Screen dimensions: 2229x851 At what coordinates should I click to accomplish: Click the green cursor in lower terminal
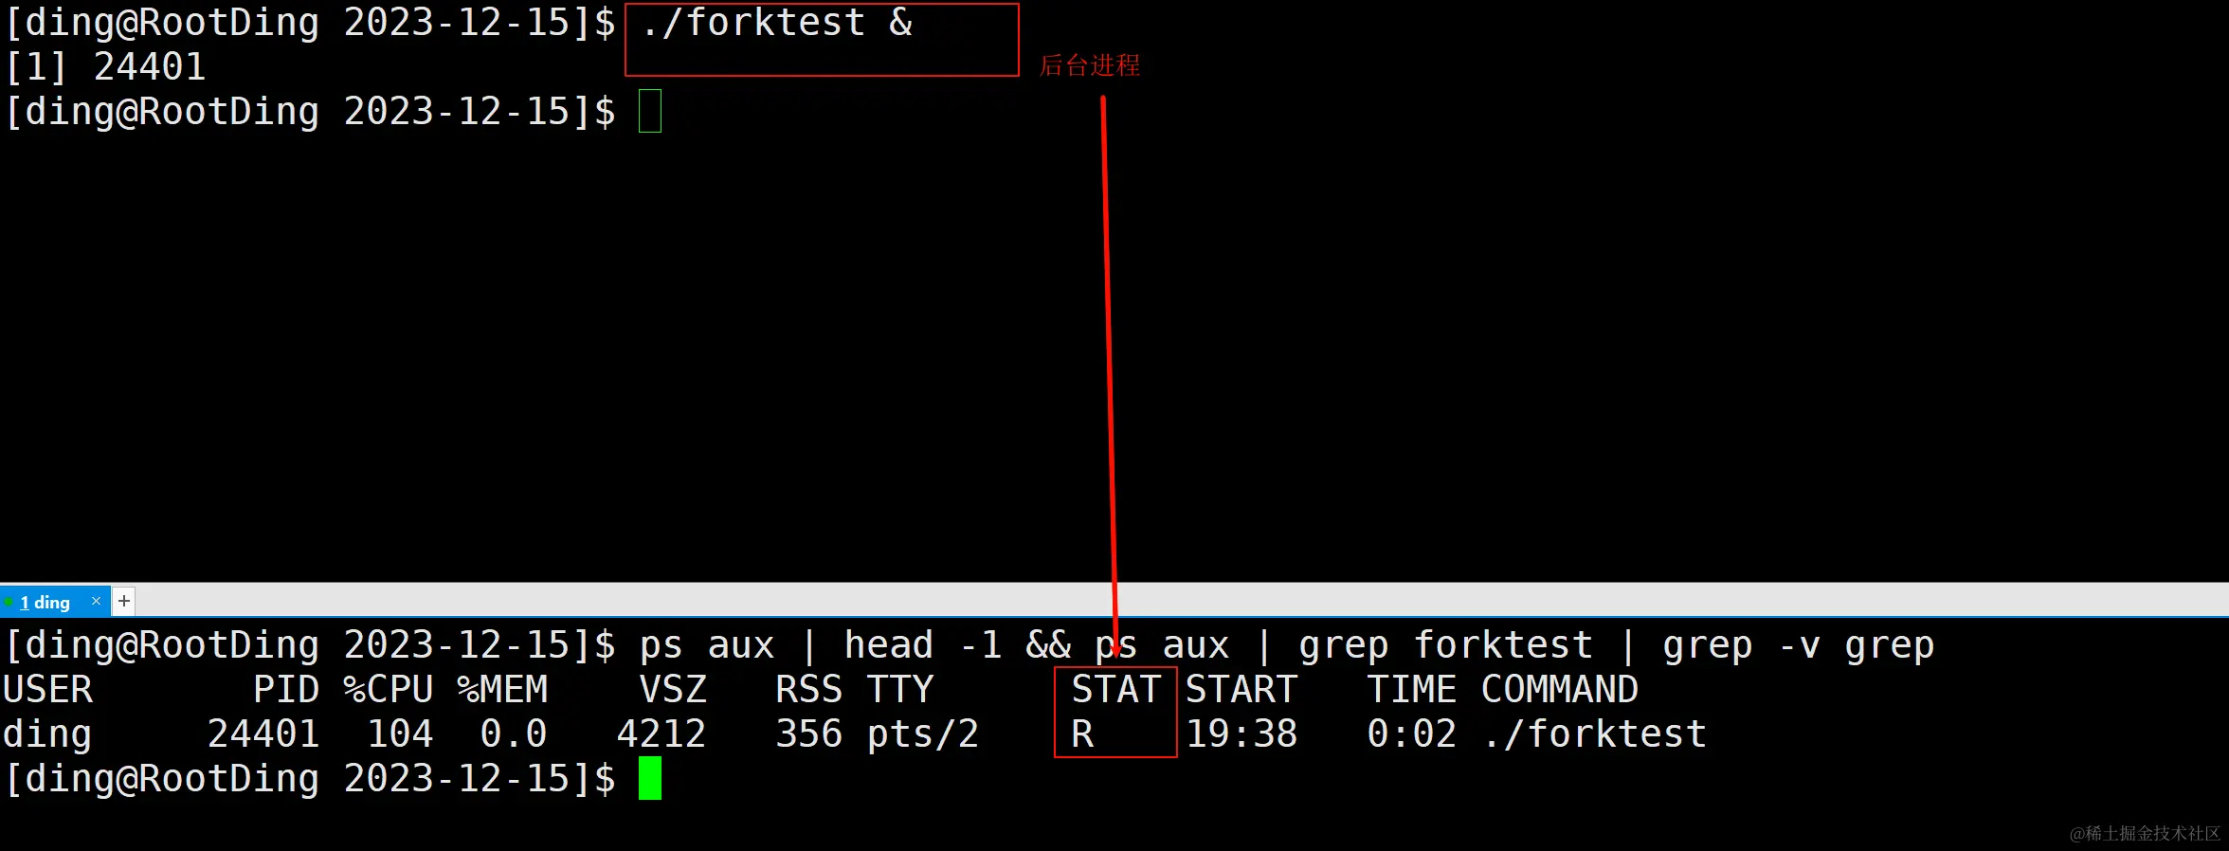point(650,778)
